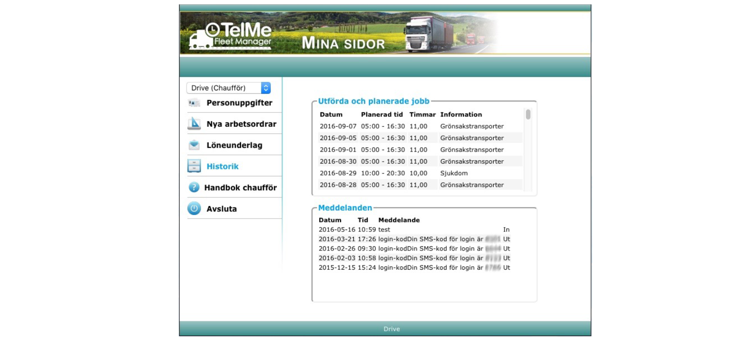Click the Avsluta power icon
This screenshot has width=747, height=350.
194,208
